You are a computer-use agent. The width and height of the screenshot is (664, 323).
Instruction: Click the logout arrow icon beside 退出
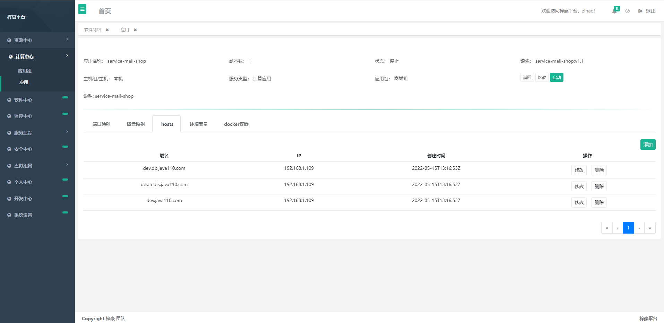(640, 11)
